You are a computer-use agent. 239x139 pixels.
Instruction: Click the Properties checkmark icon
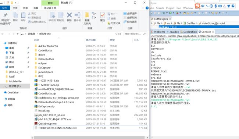[x=103, y=15]
